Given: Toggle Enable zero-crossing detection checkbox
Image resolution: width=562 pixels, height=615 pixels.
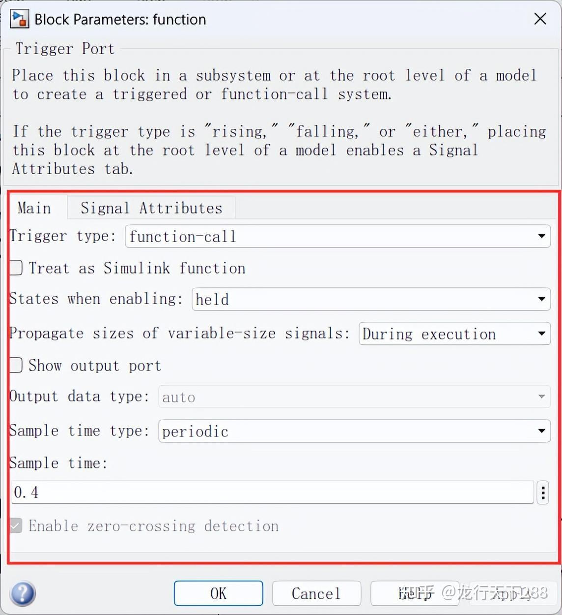Looking at the screenshot, I should coord(16,526).
